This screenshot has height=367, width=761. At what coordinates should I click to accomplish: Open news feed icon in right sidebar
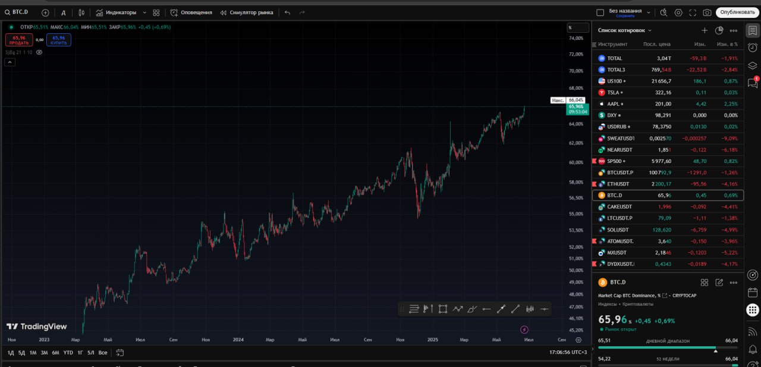(x=753, y=331)
